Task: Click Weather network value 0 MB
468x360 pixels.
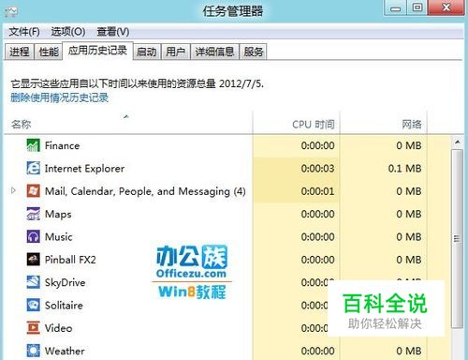Action: click(x=409, y=351)
